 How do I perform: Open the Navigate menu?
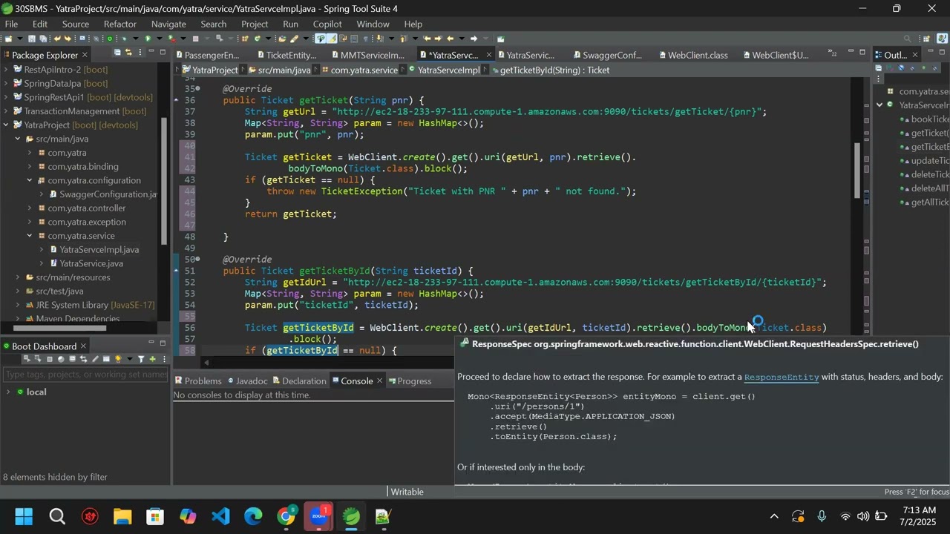[x=168, y=24]
